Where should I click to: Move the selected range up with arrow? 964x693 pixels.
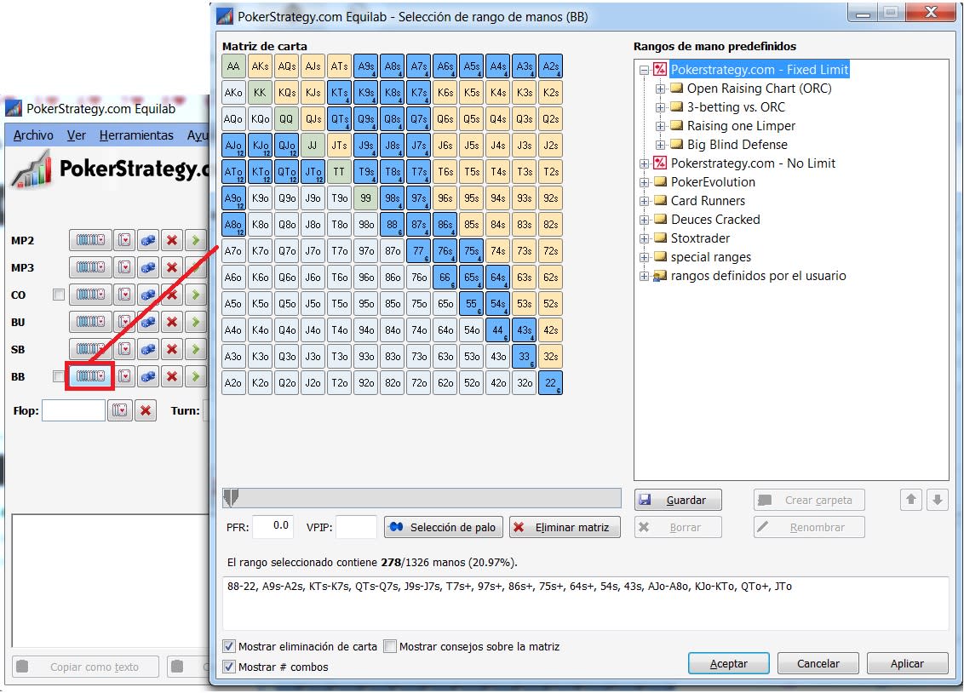click(911, 500)
